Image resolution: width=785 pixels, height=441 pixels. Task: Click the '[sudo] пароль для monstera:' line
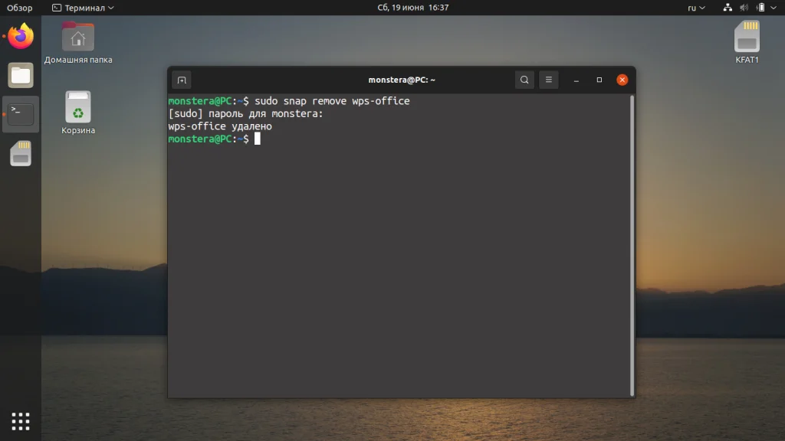pos(246,114)
